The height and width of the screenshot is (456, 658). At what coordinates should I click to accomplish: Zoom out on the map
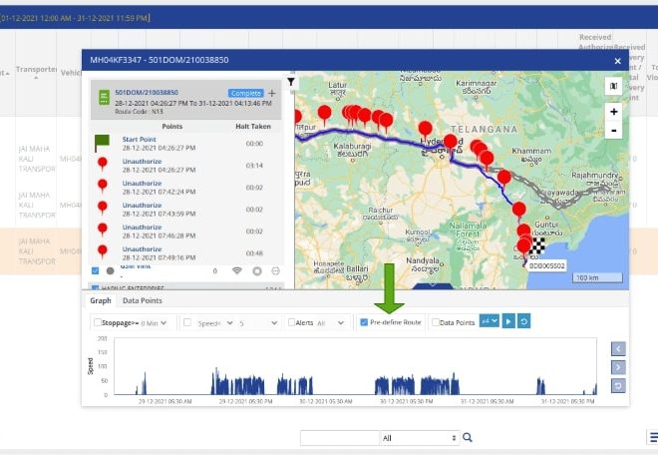613,130
